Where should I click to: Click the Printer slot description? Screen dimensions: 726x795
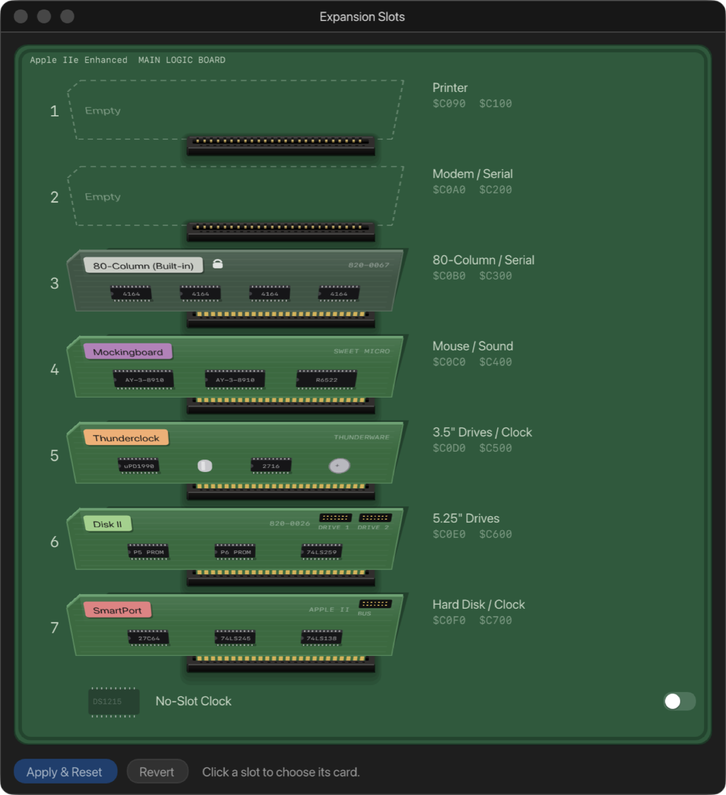tap(450, 88)
